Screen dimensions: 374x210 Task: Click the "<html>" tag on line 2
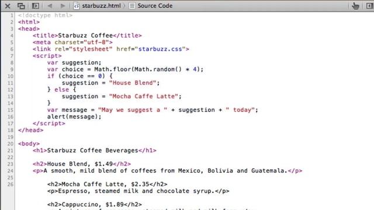point(29,22)
